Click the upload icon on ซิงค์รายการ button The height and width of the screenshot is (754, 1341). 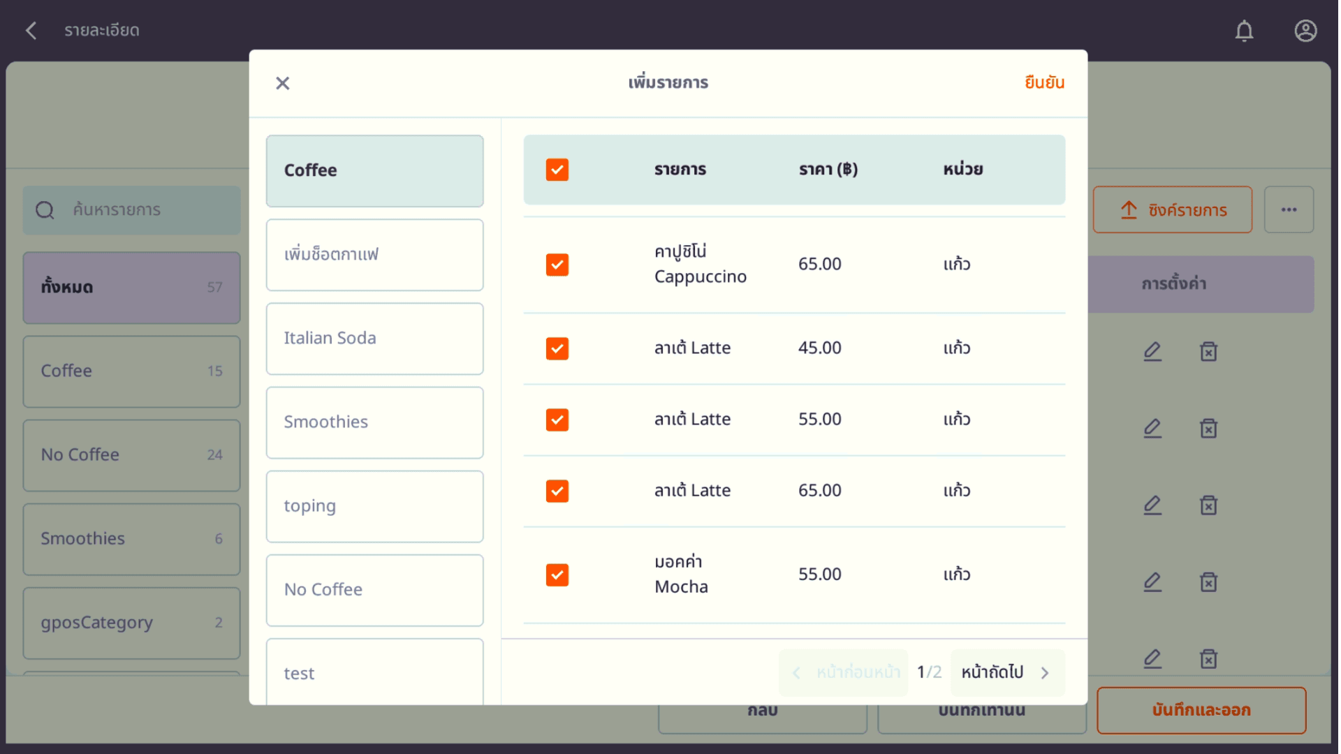tap(1129, 209)
